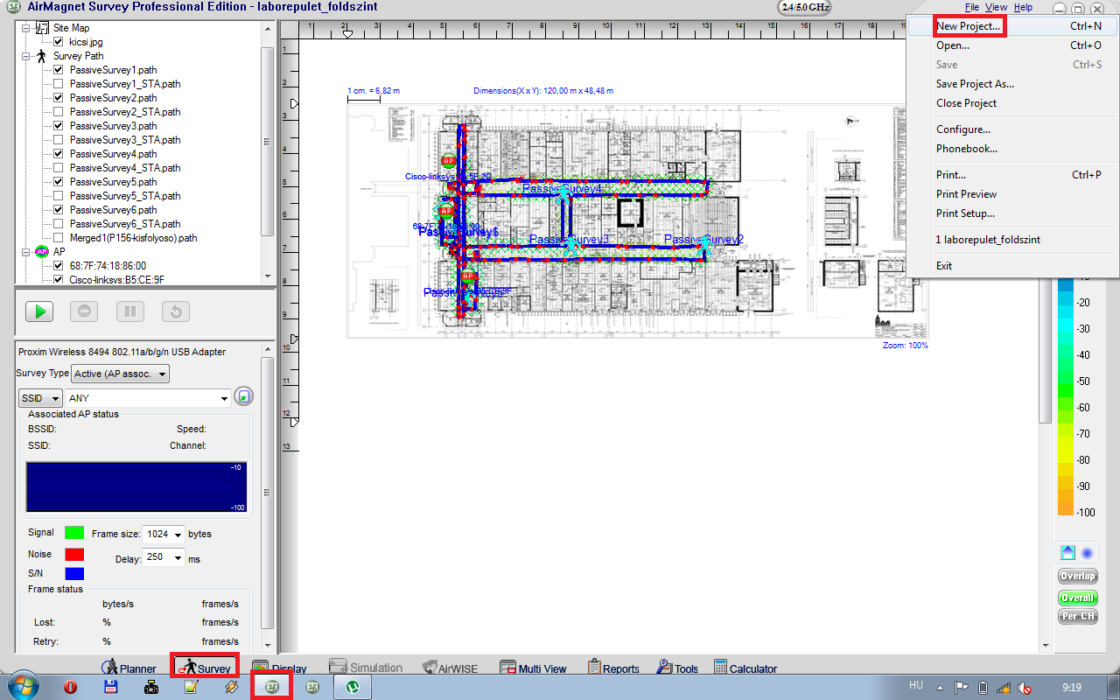Screen dimensions: 1120x700
Task: Click the pen icon in taskbar
Action: point(232,687)
